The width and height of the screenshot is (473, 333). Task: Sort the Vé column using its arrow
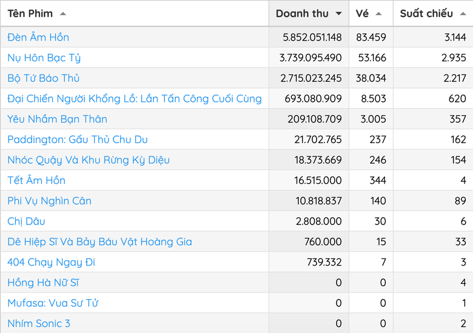pos(378,13)
